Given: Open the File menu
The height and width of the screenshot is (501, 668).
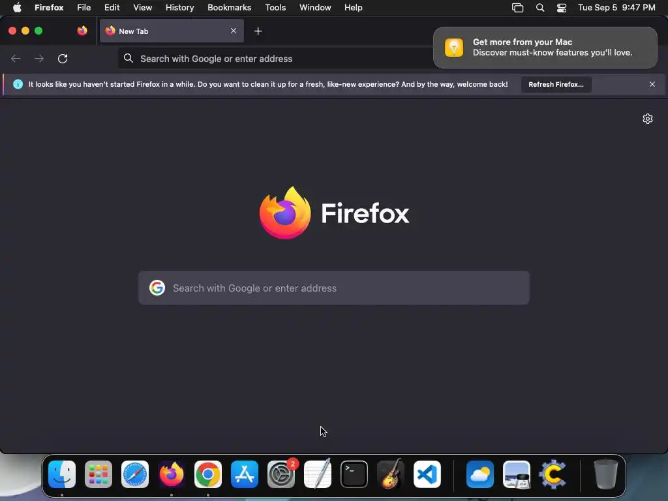Looking at the screenshot, I should [x=84, y=8].
